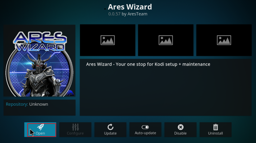The image size is (256, 143).
Task: Toggle the Auto-update switch
Action: [145, 127]
